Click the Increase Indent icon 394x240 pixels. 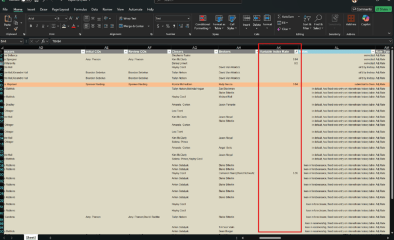pyautogui.click(x=112, y=26)
